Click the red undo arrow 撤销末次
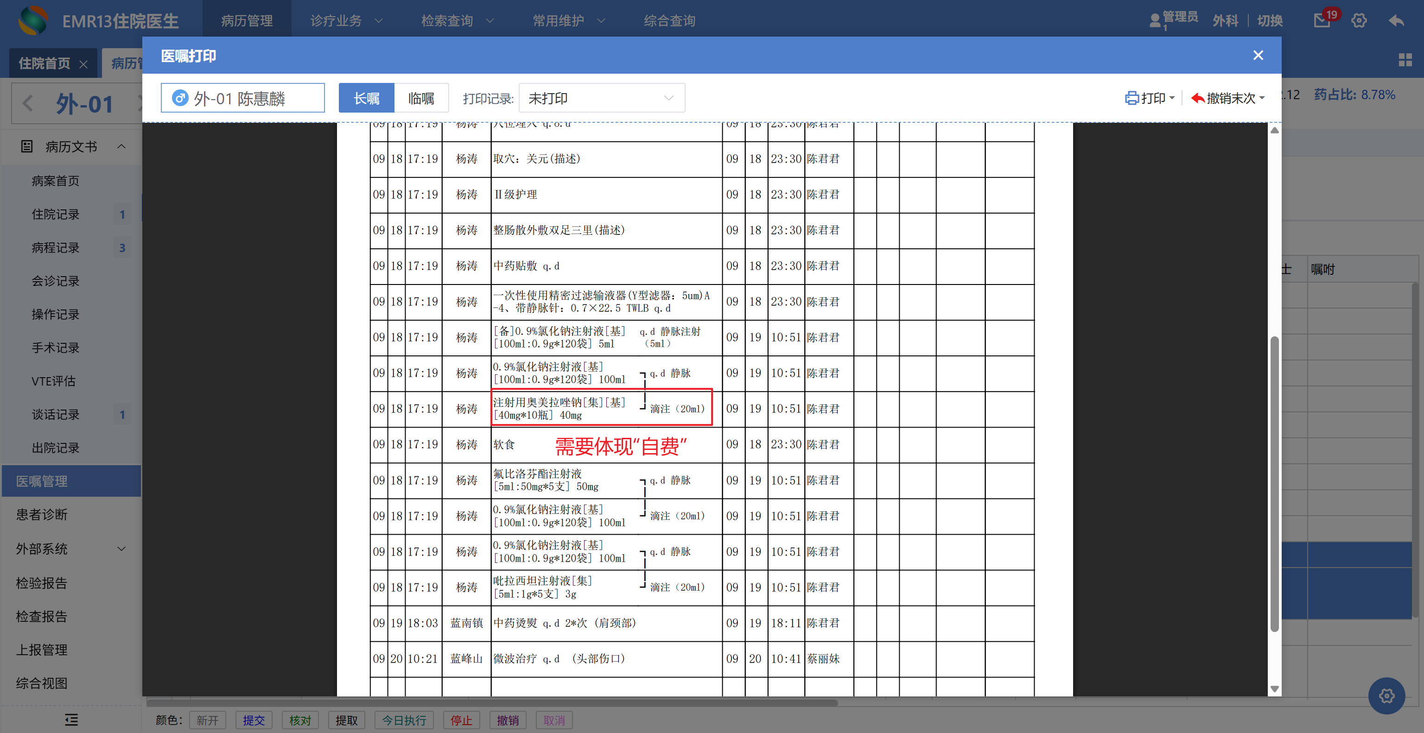The height and width of the screenshot is (733, 1424). (1227, 98)
